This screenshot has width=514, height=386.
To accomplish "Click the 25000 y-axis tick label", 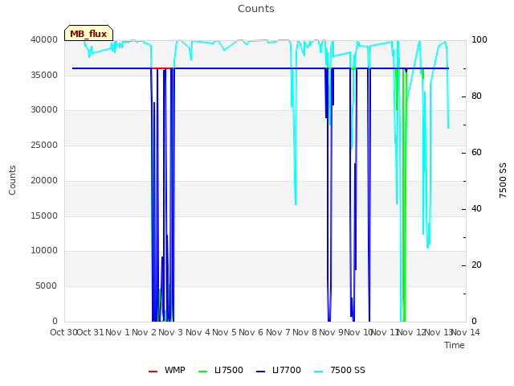I will 44,145.
